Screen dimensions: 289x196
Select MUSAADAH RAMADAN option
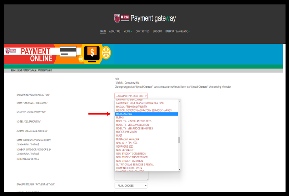tap(146, 139)
